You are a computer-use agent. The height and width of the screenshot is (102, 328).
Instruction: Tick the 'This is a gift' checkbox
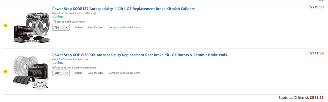coord(54,22)
